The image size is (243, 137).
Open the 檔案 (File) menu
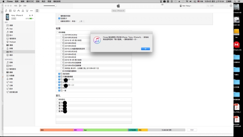point(17,1)
